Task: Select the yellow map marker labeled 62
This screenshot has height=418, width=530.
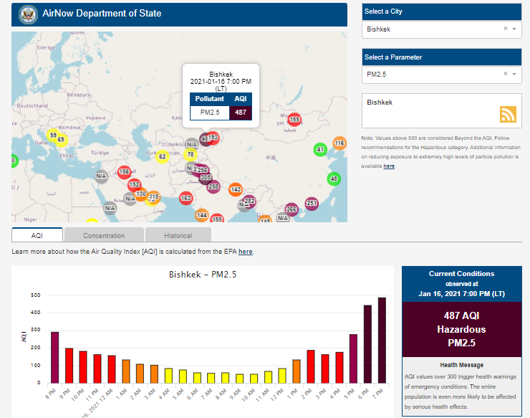Action: coord(163,156)
